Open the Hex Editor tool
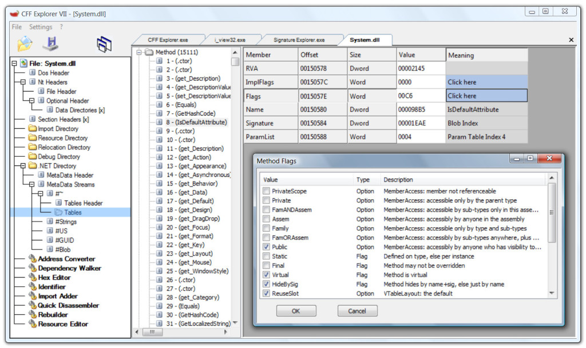Viewport: 586px width, 348px height. click(52, 278)
